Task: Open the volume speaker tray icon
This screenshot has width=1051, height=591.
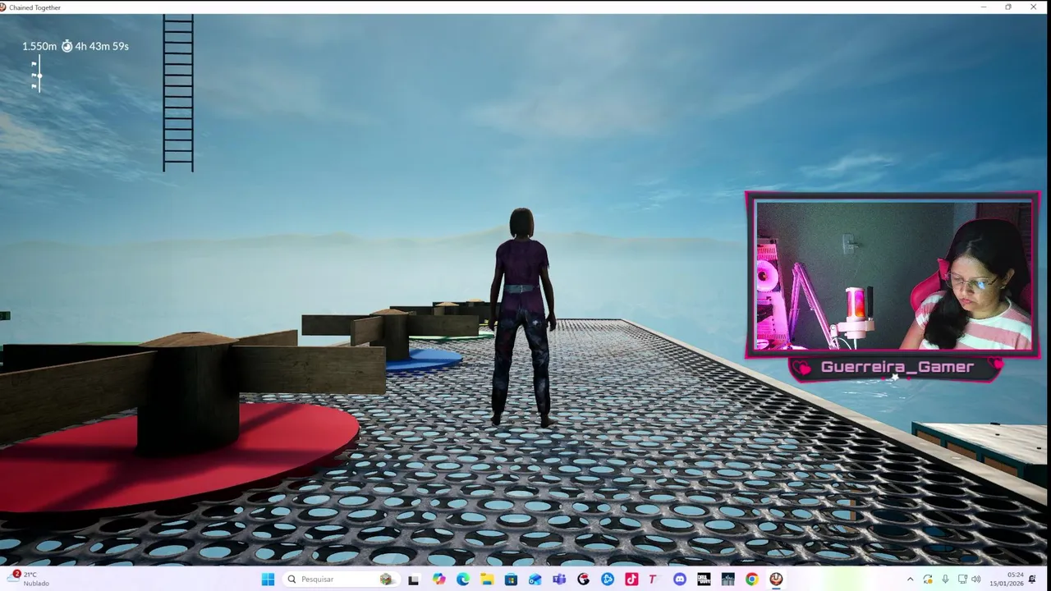Action: tap(976, 580)
